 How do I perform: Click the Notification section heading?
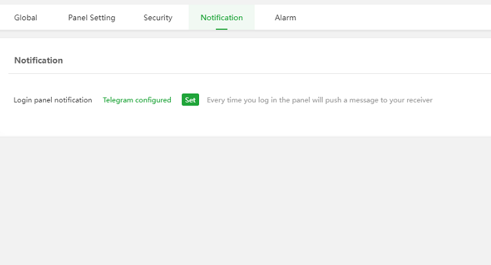pyautogui.click(x=39, y=60)
